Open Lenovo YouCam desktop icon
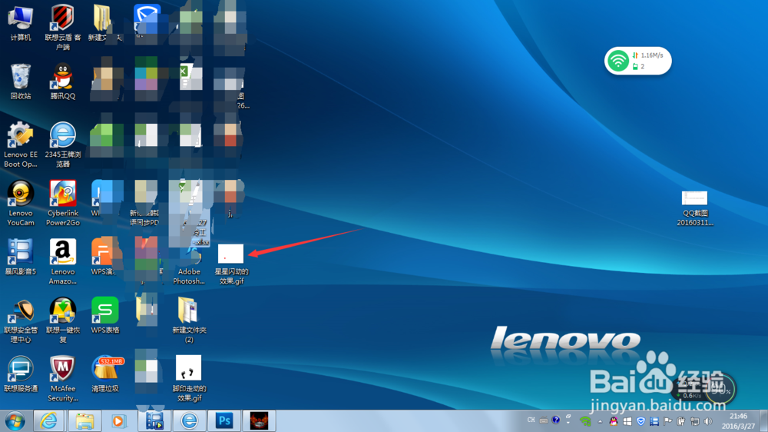This screenshot has width=768, height=432. tap(20, 202)
